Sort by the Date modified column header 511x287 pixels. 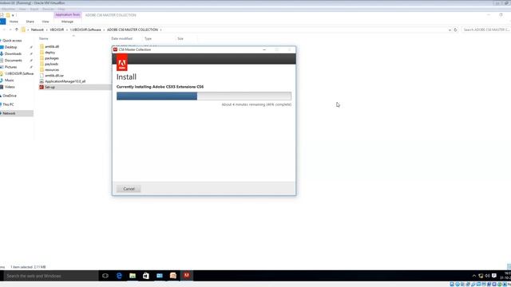(122, 38)
